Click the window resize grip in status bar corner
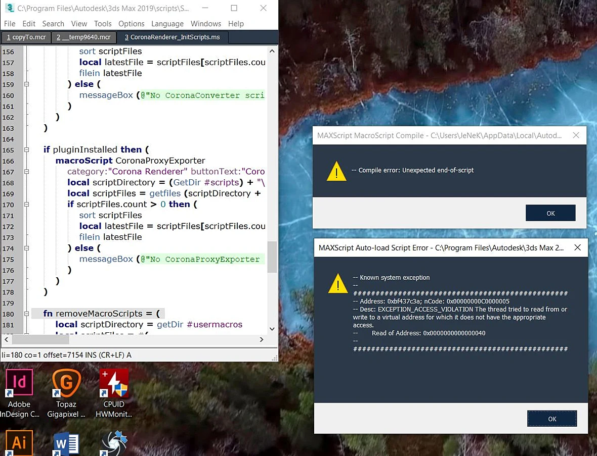This screenshot has width=597, height=456. [275, 358]
